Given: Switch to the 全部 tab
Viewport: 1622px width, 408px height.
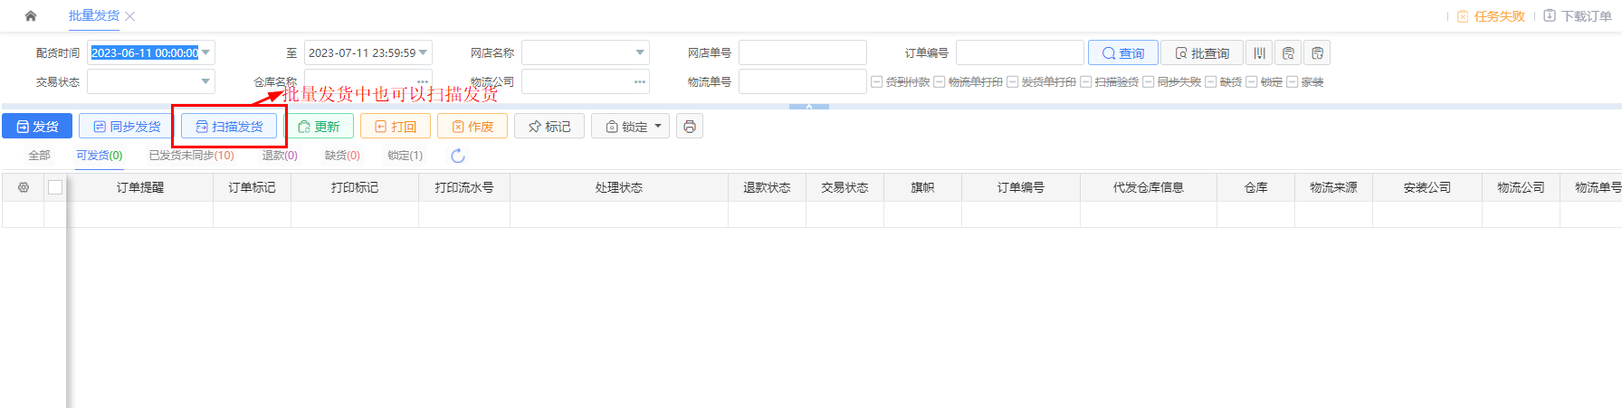Looking at the screenshot, I should 39,156.
